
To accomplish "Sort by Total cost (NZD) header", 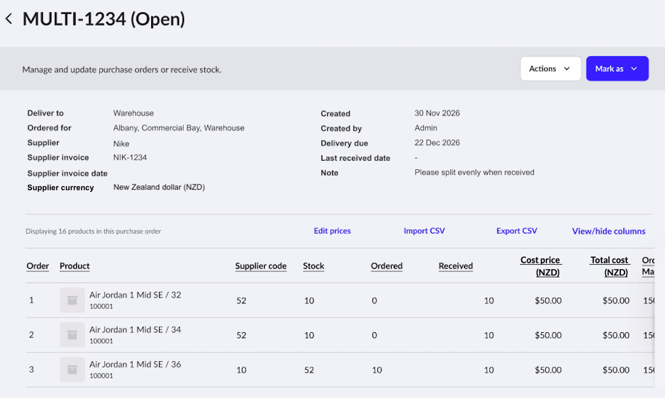I will point(609,266).
